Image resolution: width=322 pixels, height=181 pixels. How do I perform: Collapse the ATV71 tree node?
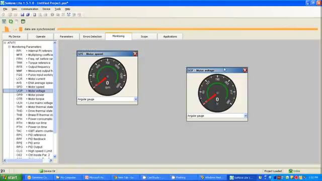click(x=5, y=43)
